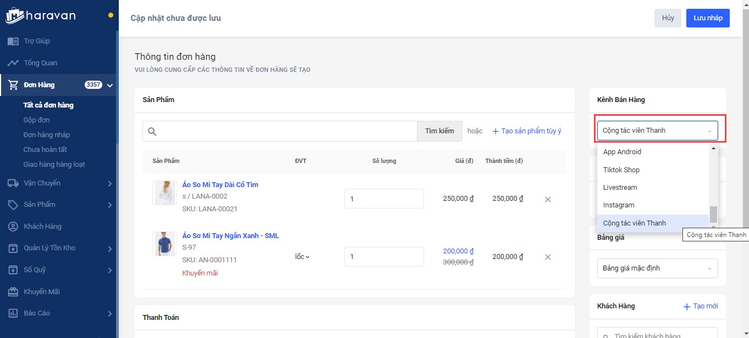Click the Lưu nháp button
Viewport: 749px width, 338px height.
[707, 18]
